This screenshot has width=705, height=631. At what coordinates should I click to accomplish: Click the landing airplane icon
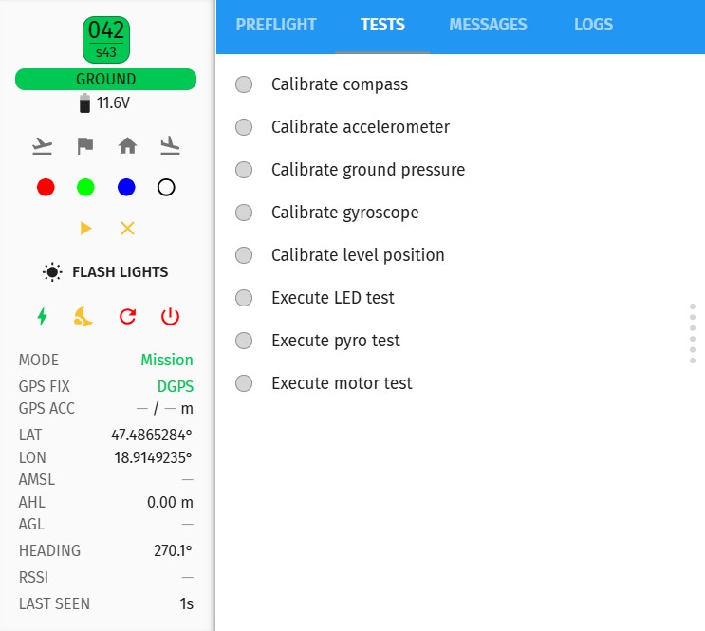tap(170, 146)
